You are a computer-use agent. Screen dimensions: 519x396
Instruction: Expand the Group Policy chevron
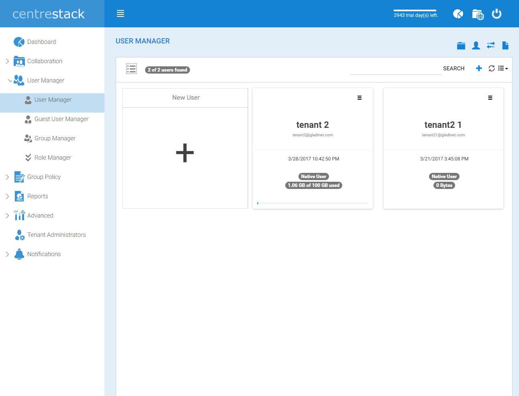point(7,177)
